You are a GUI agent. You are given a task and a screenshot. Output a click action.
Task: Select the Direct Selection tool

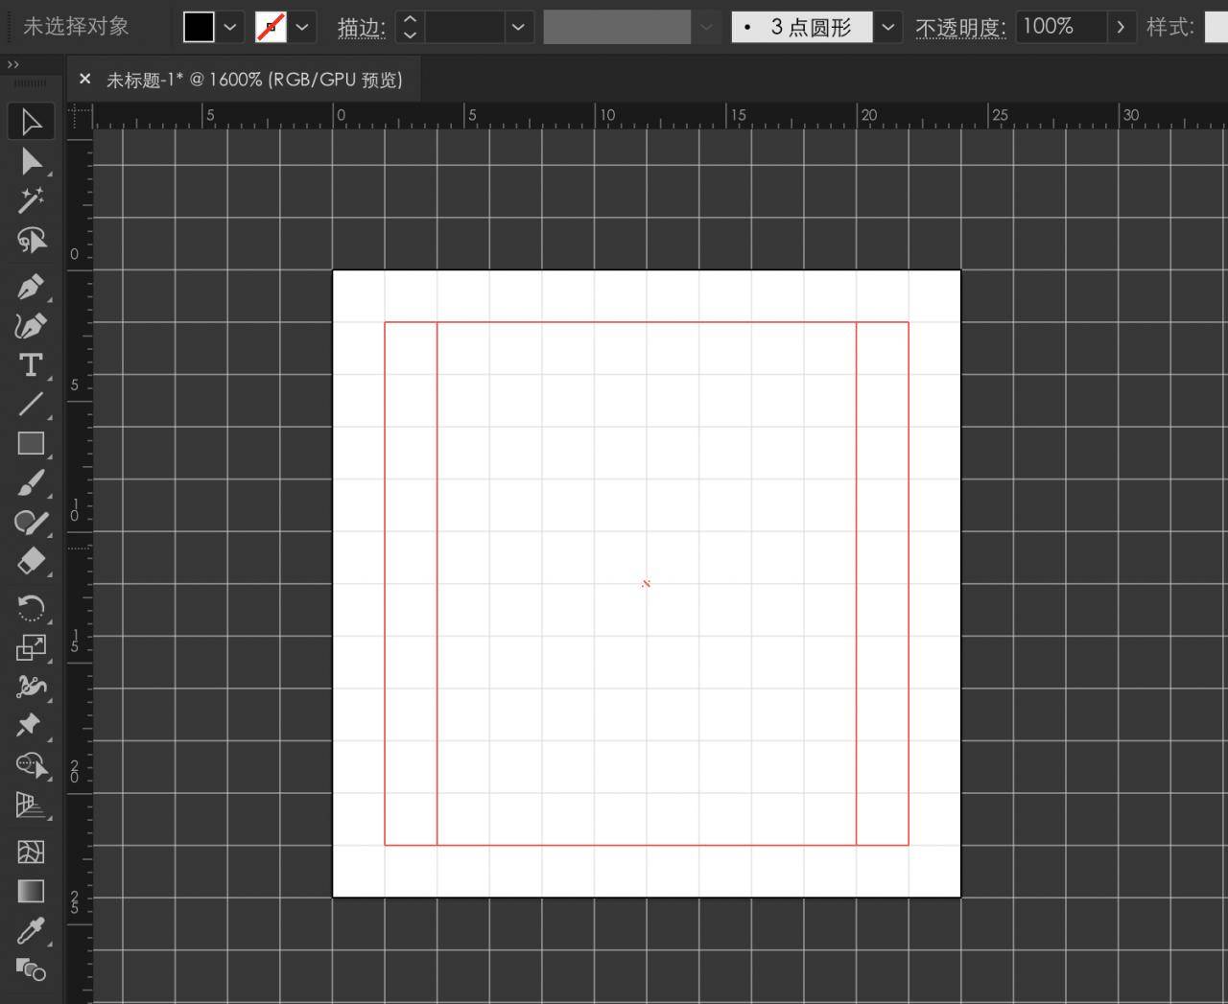[31, 162]
